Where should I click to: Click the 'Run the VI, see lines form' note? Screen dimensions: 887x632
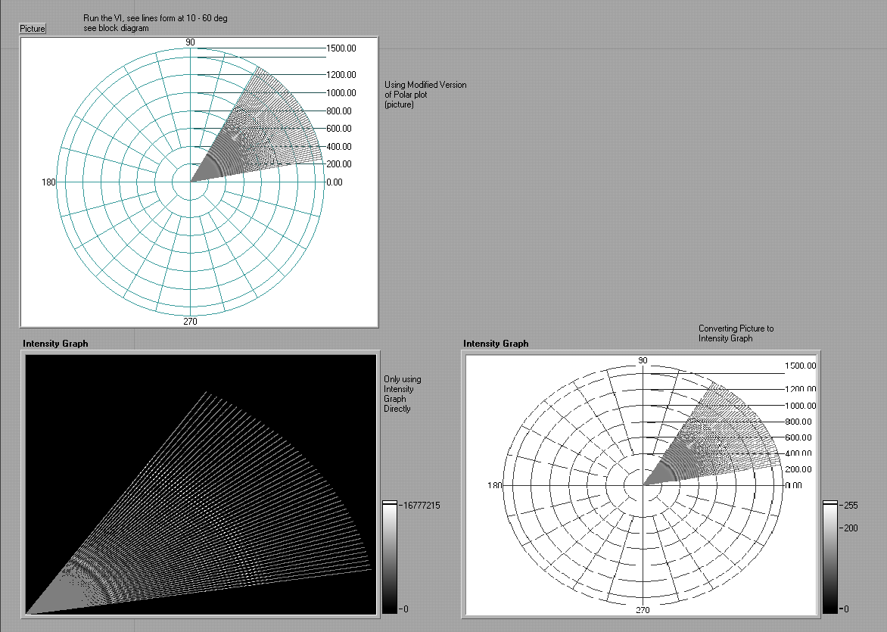tap(156, 23)
